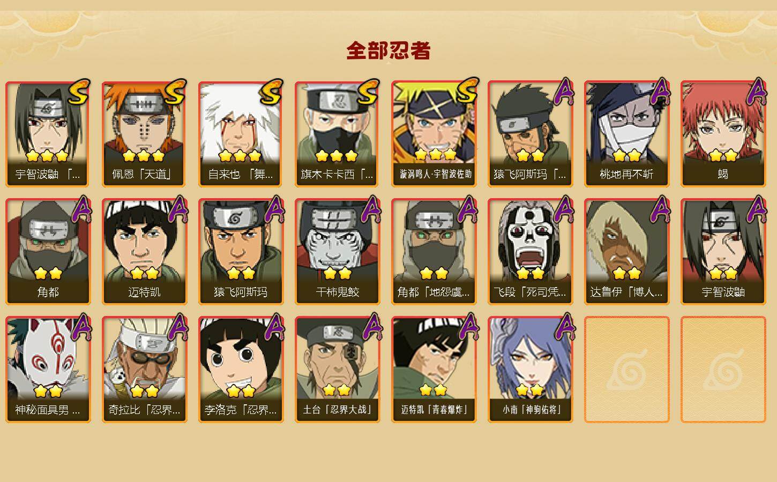Open the 漩涡鸣人·宇智波佐助 card
777x482 pixels.
(434, 134)
